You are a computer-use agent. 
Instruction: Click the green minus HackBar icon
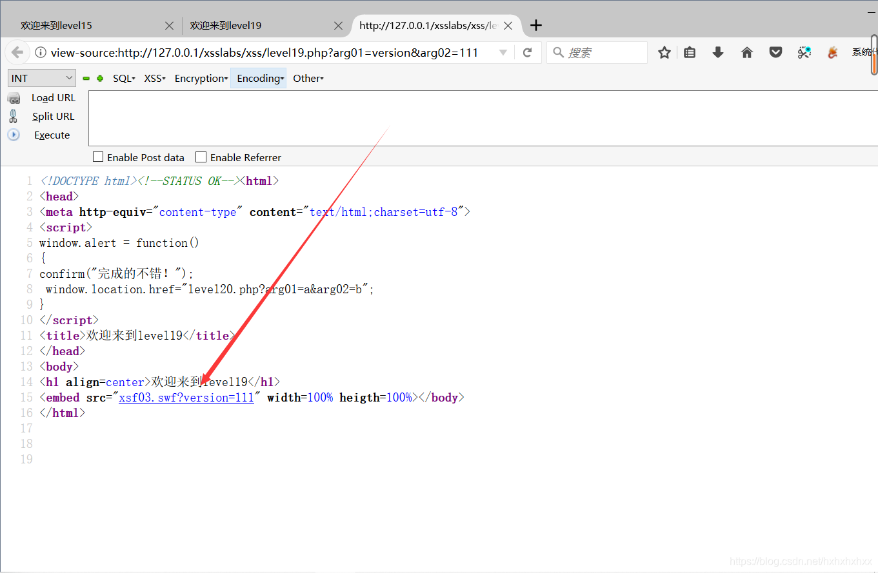(x=86, y=79)
